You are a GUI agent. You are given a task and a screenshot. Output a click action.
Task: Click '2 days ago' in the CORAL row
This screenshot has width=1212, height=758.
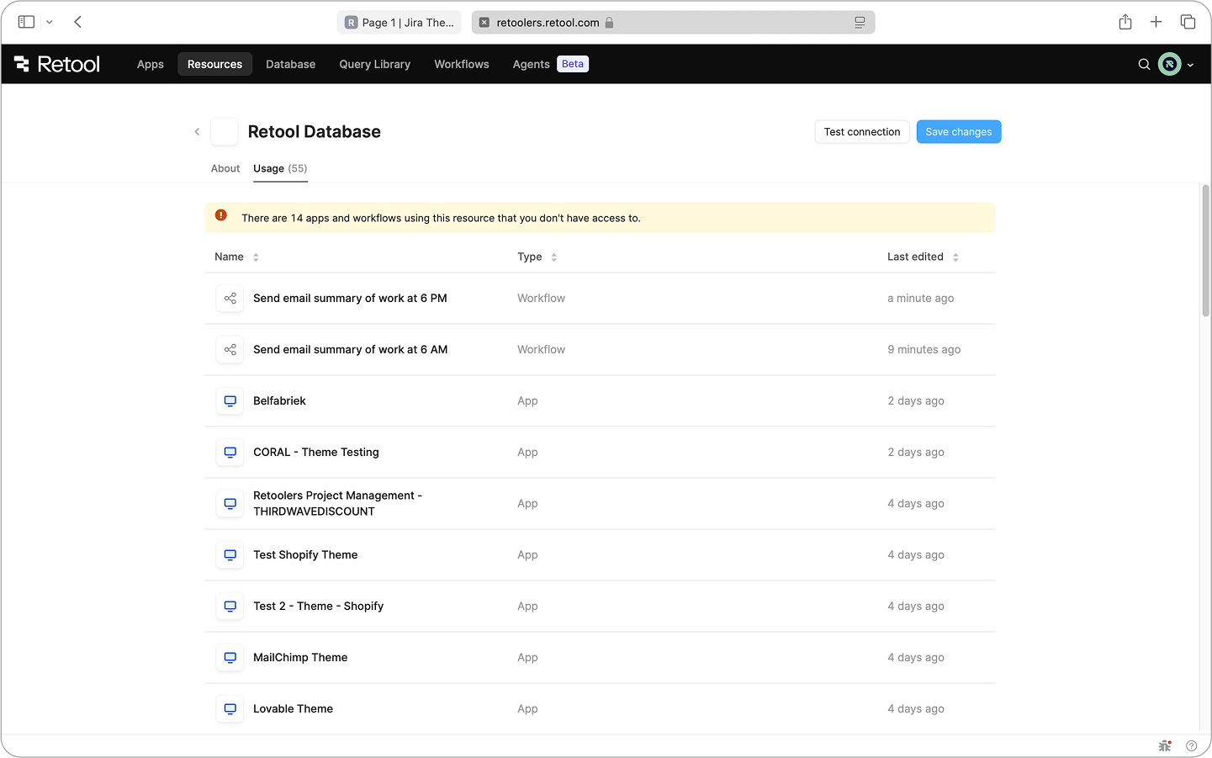coord(915,453)
